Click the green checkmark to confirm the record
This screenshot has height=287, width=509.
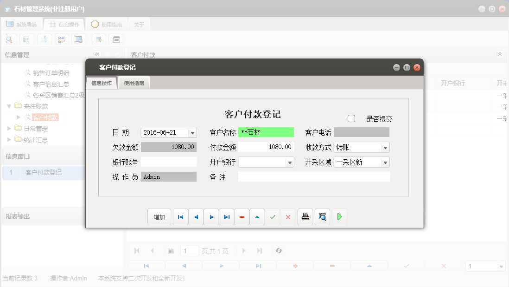point(272,216)
